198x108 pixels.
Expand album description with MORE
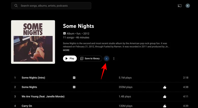click(66, 50)
